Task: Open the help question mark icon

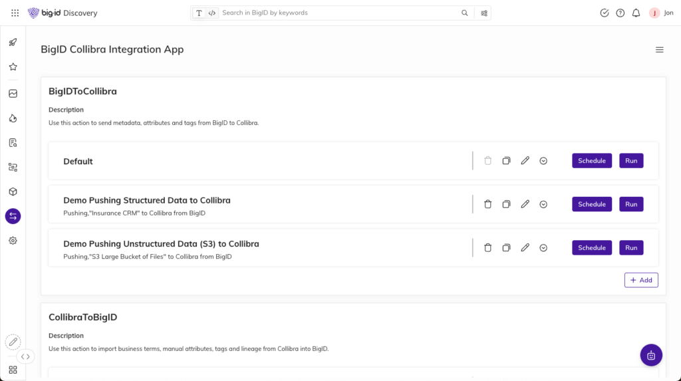Action: pyautogui.click(x=620, y=13)
